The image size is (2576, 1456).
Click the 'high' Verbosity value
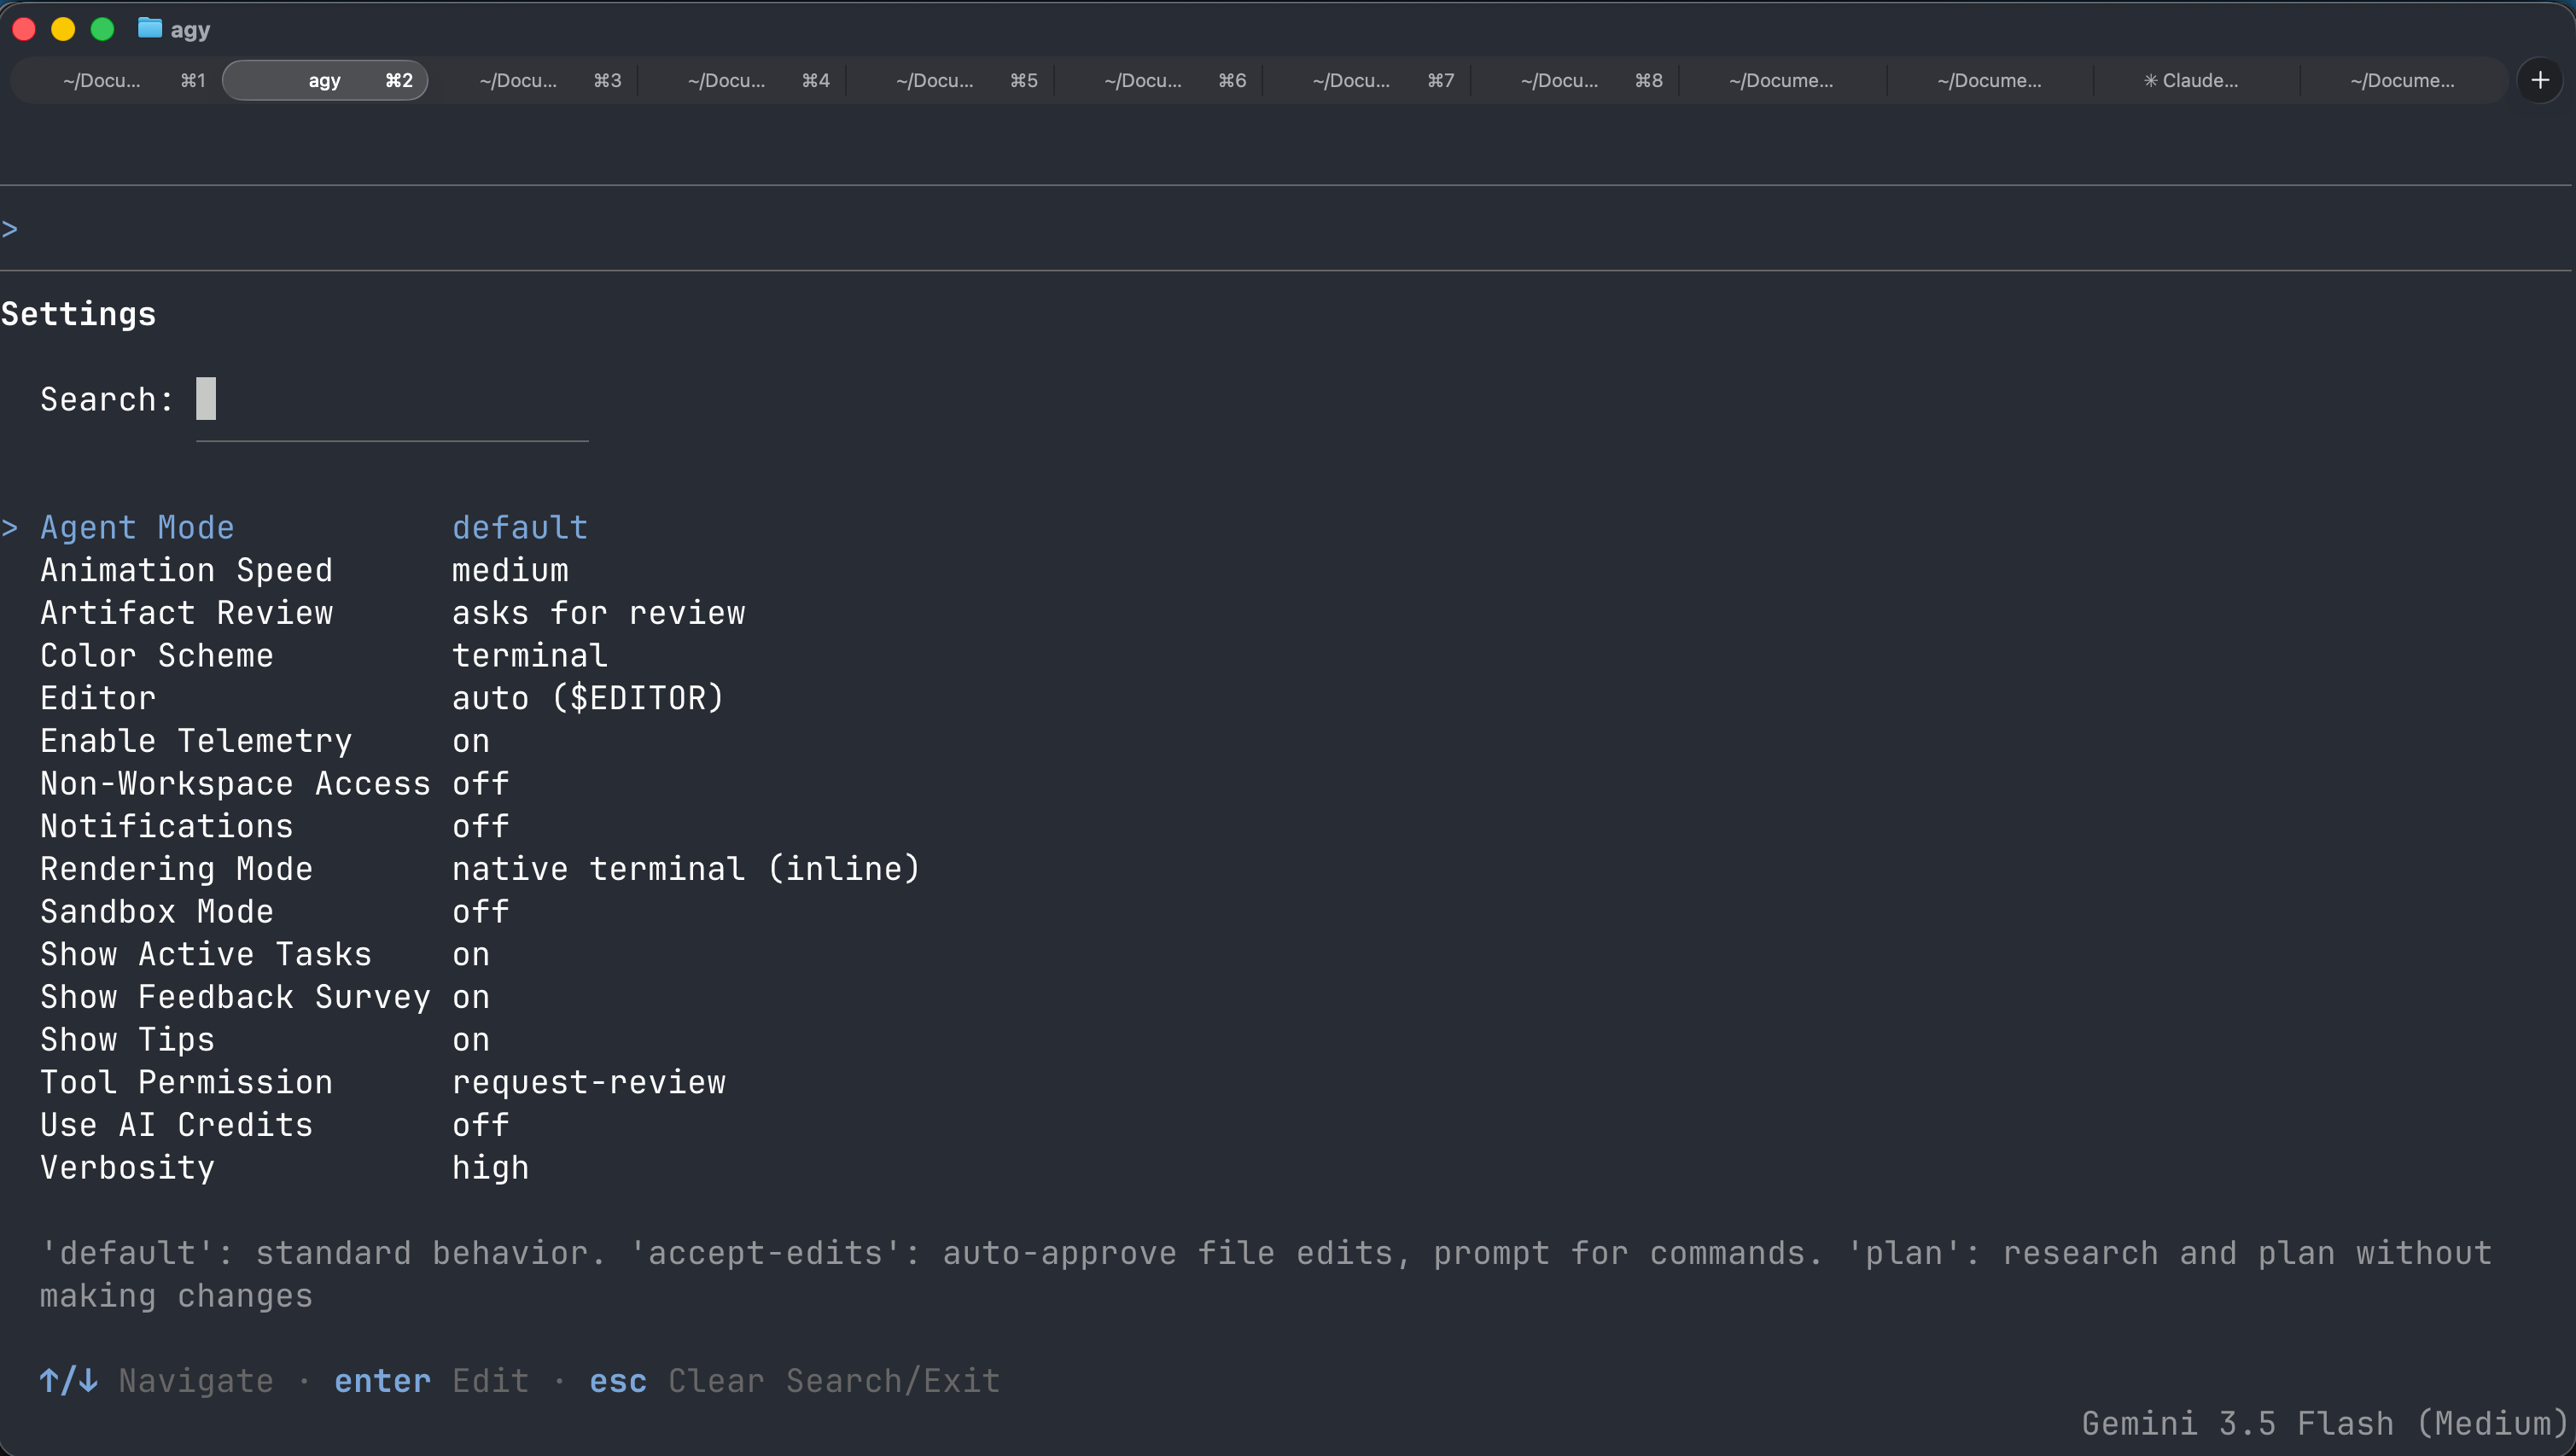tap(490, 1168)
